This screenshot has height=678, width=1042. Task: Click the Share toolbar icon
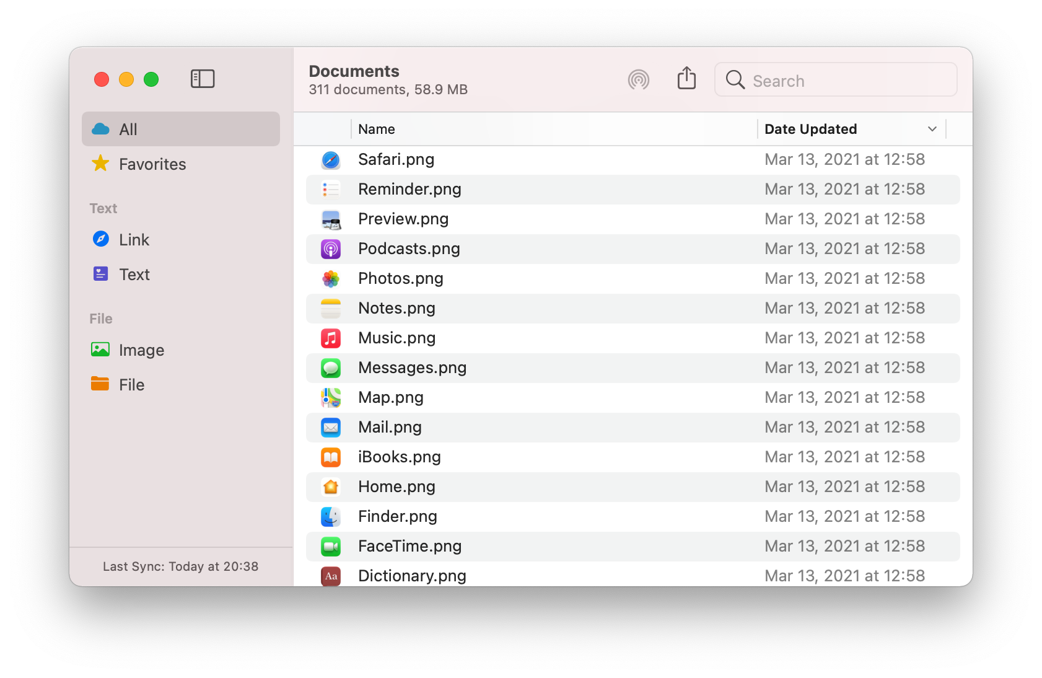(686, 79)
